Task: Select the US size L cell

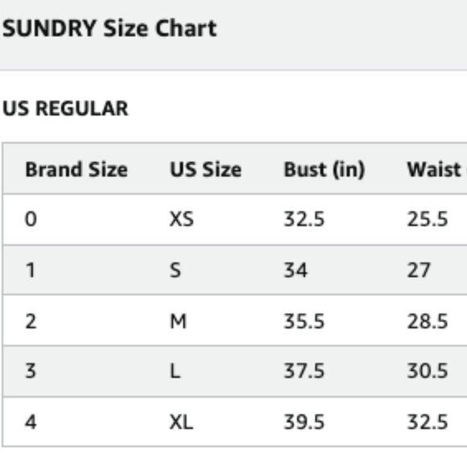Action: 176,371
